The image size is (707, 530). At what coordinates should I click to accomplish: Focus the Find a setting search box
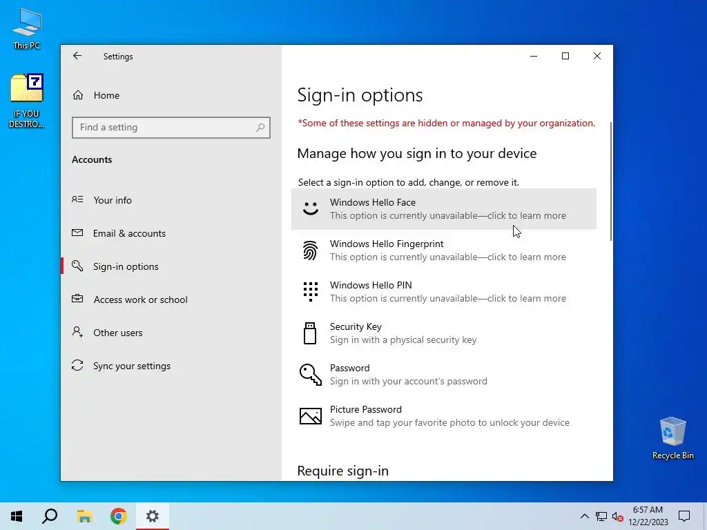[171, 128]
